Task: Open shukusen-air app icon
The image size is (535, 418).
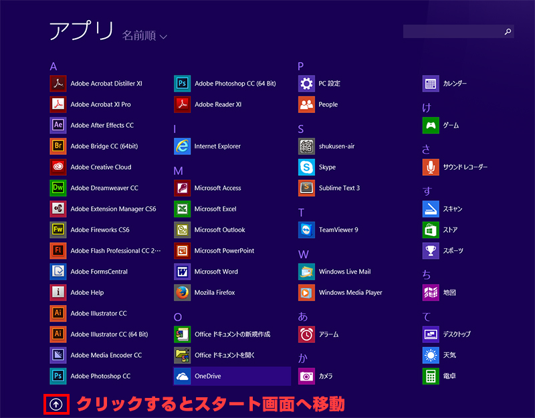Action: click(306, 146)
